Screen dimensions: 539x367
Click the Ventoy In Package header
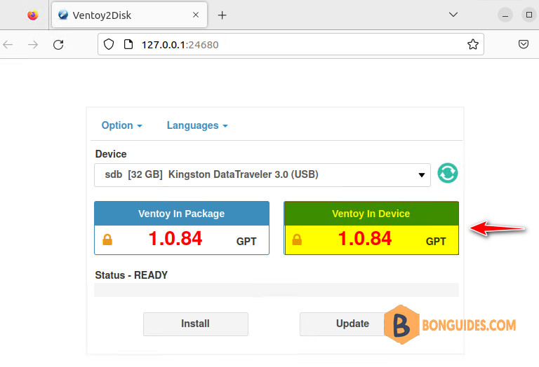pos(182,214)
